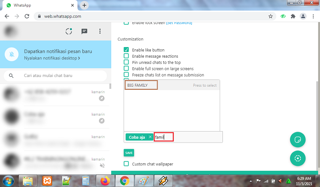Open the first chat in the list
The image size is (320, 187).
[x=55, y=95]
